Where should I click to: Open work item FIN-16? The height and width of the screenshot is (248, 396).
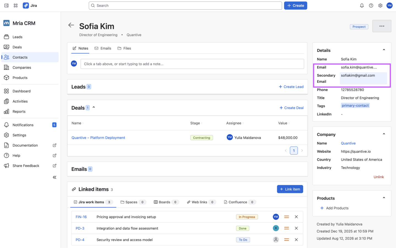pyautogui.click(x=81, y=217)
